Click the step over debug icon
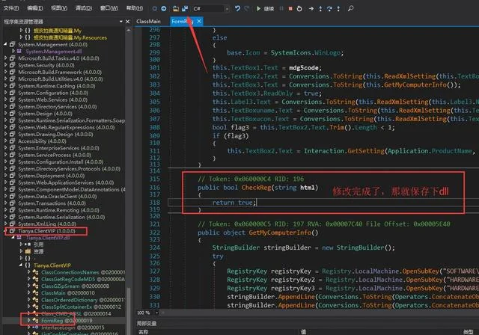 coord(329,8)
